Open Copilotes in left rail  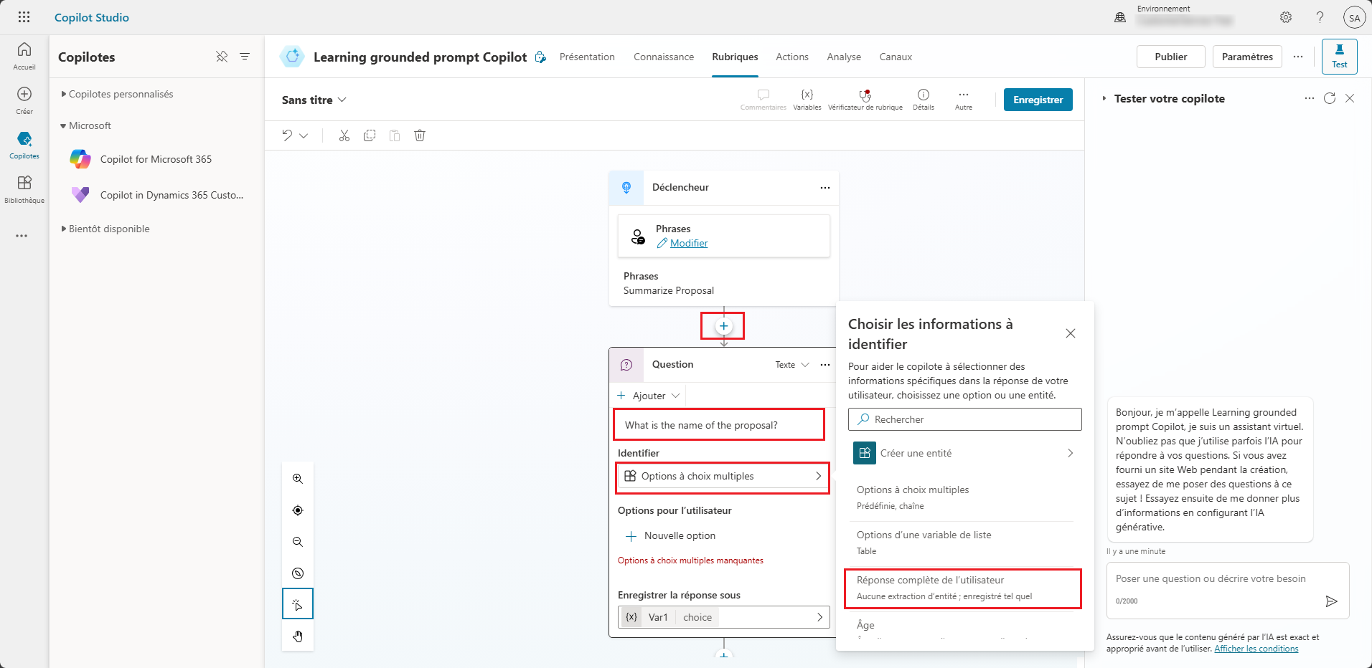click(x=24, y=145)
